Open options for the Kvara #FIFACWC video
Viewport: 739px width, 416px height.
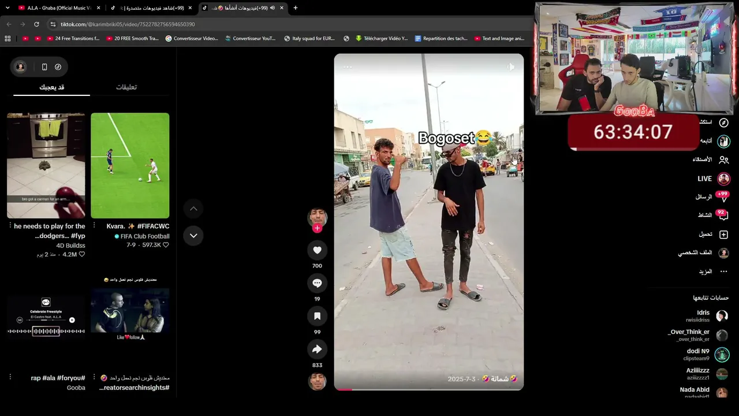[94, 225]
